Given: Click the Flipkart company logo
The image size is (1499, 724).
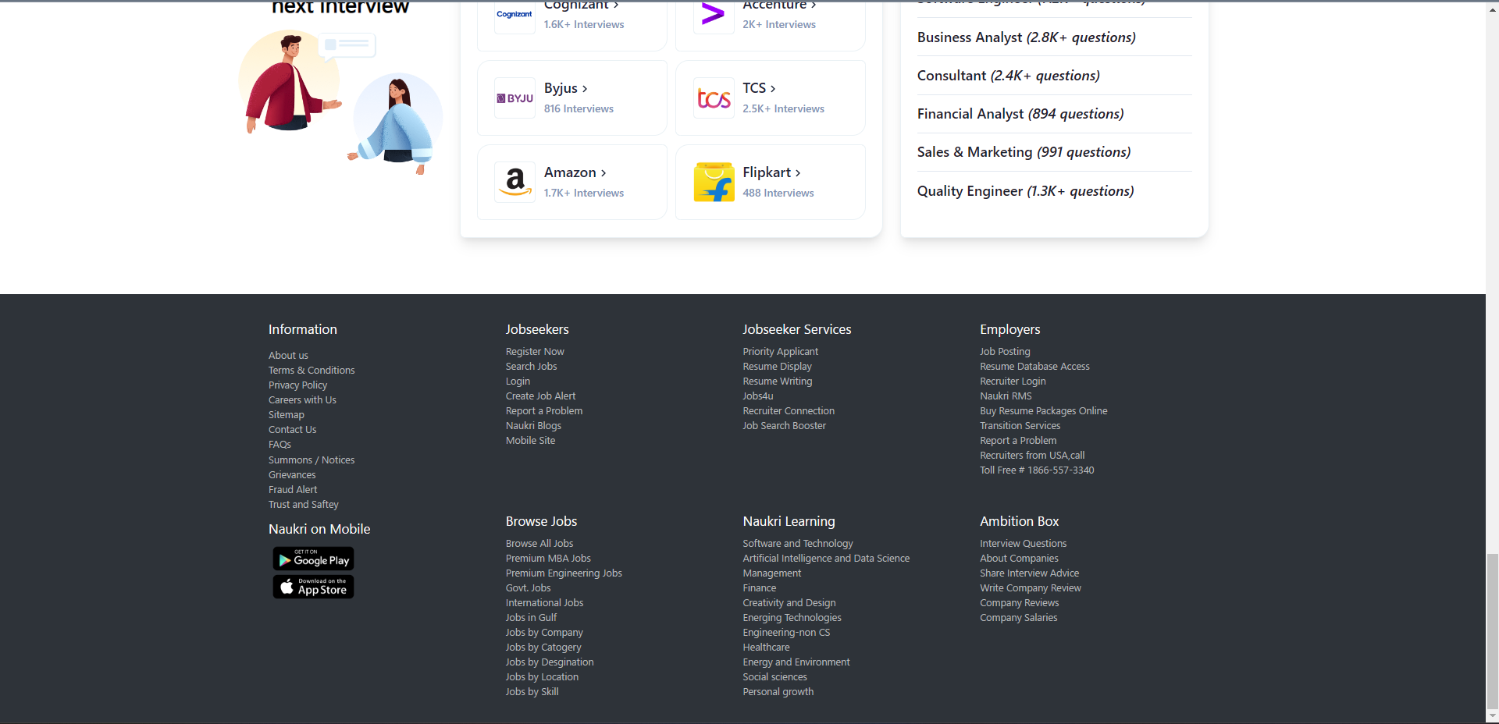Looking at the screenshot, I should pos(714,183).
